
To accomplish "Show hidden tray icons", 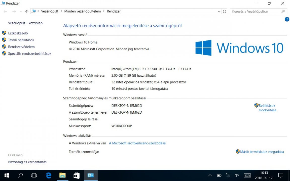I will coord(210,175).
